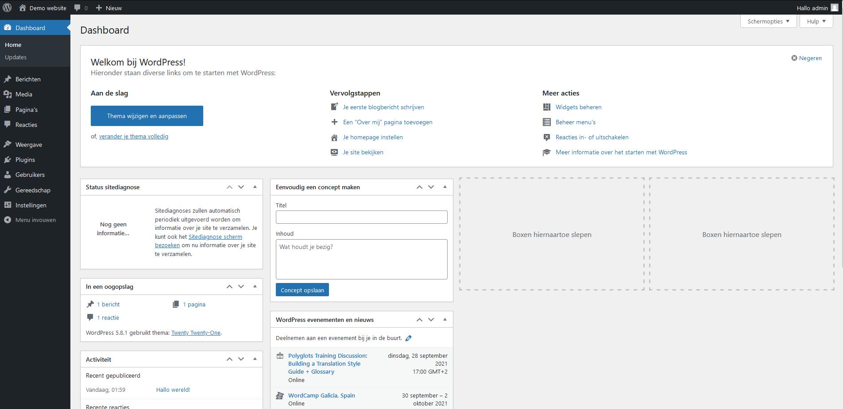The height and width of the screenshot is (409, 843).
Task: Click the Inhoud text area
Action: (x=362, y=259)
